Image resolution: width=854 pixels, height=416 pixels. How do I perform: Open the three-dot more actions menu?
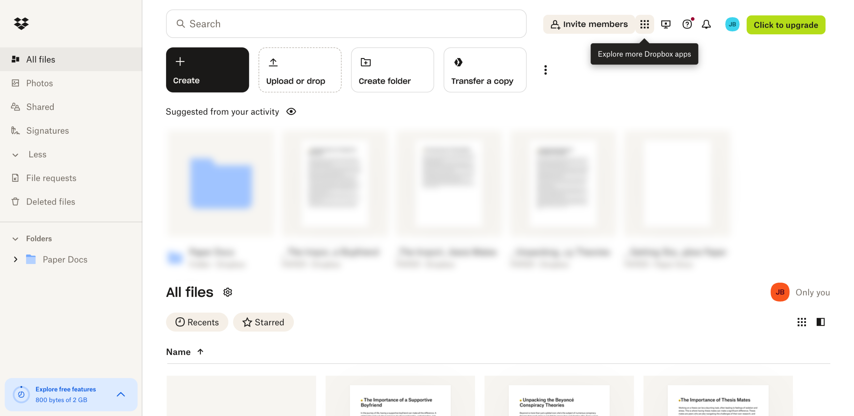click(545, 70)
